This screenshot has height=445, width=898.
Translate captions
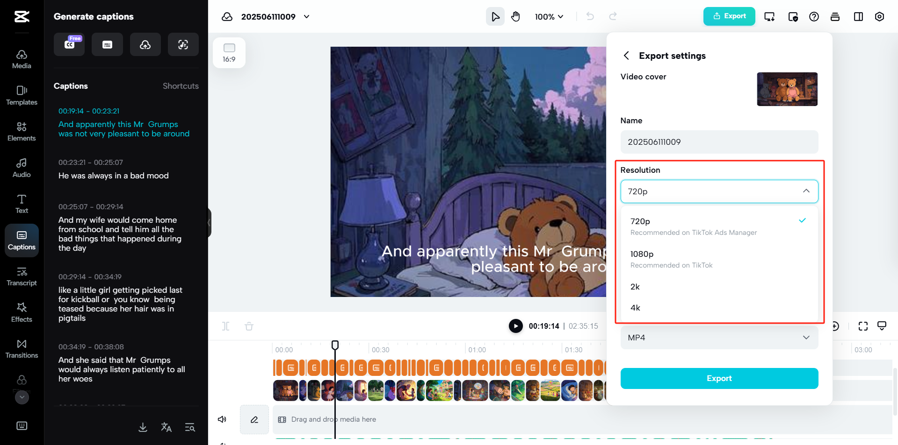[166, 427]
